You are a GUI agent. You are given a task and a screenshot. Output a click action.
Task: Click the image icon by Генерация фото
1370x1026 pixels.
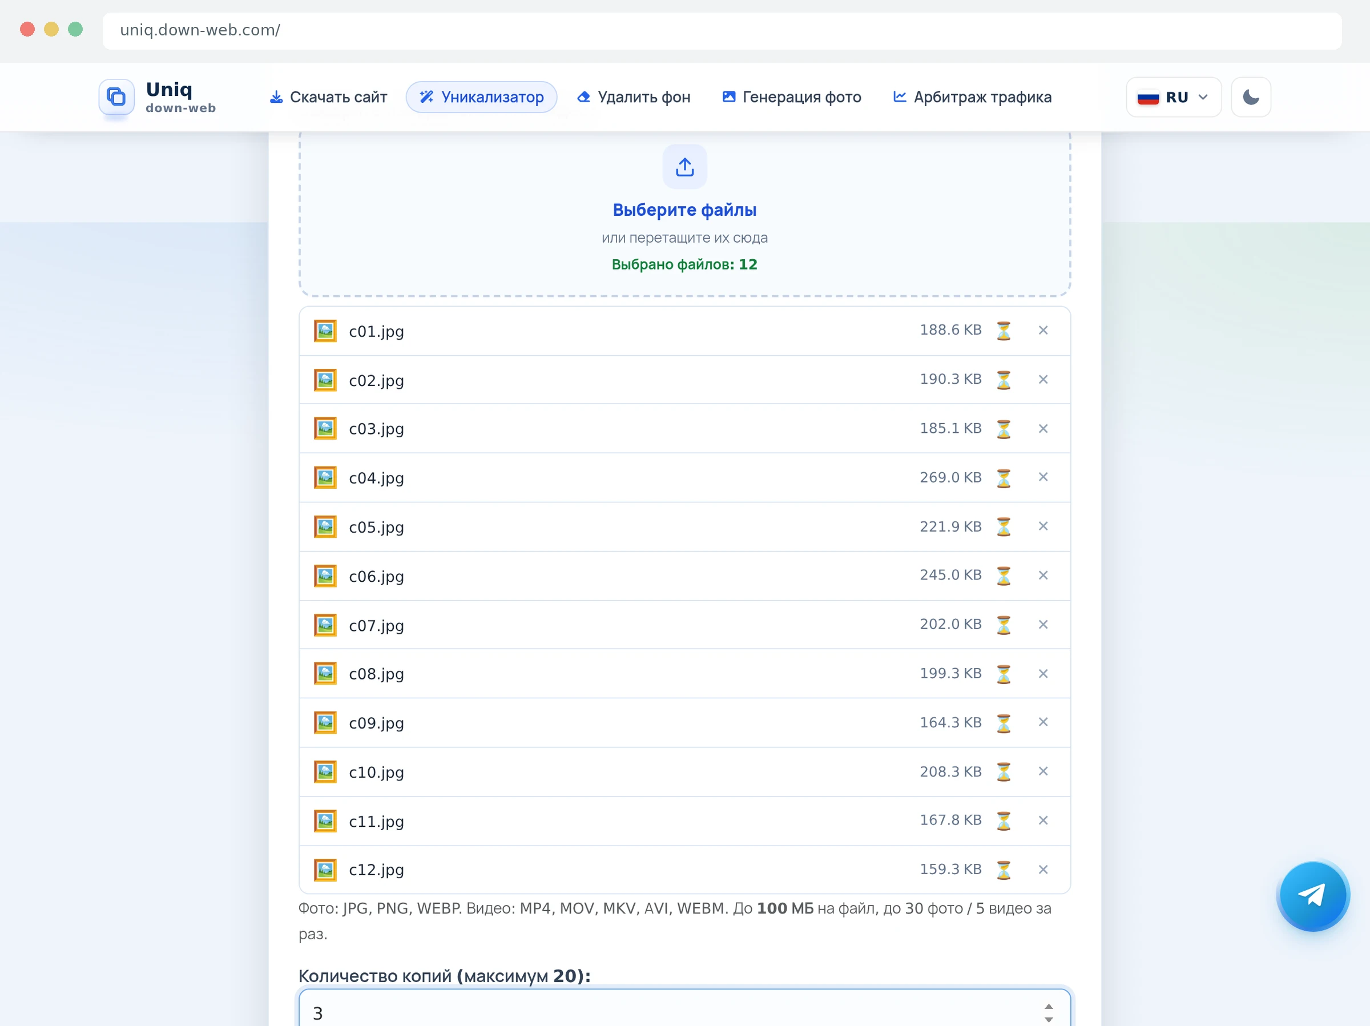tap(729, 97)
